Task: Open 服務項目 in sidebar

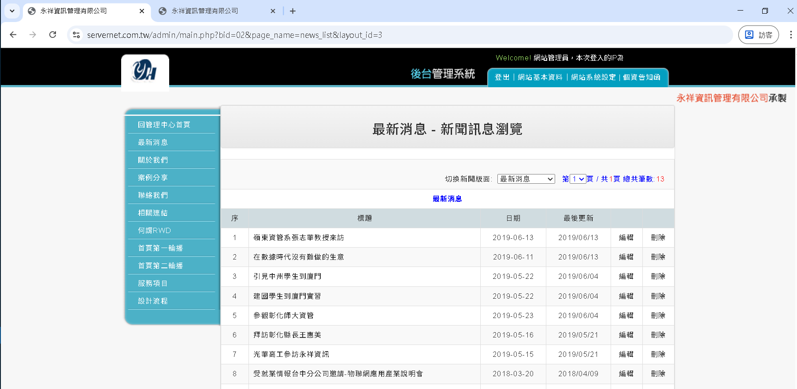Action: click(x=153, y=283)
